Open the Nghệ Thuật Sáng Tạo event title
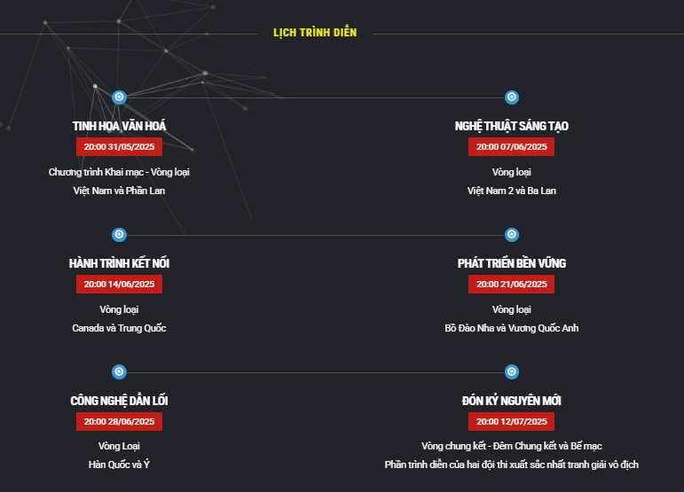The height and width of the screenshot is (492, 684). tap(512, 127)
